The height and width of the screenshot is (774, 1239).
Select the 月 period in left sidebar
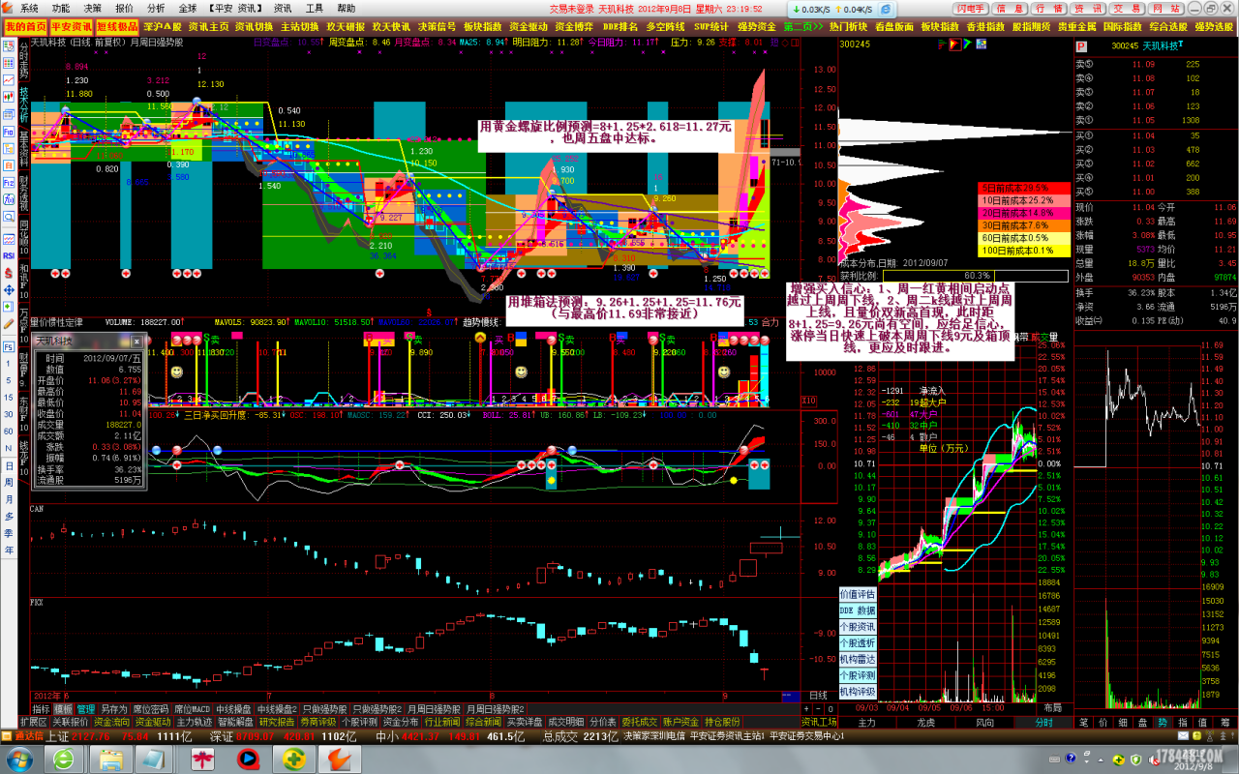[9, 499]
